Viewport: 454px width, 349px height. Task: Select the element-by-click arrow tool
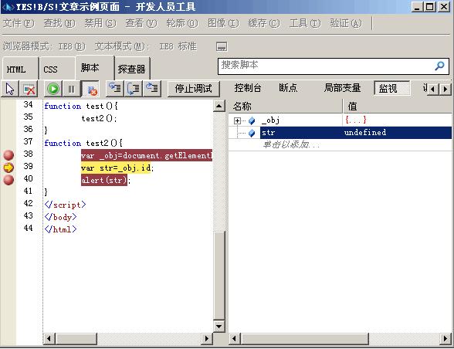coord(10,89)
